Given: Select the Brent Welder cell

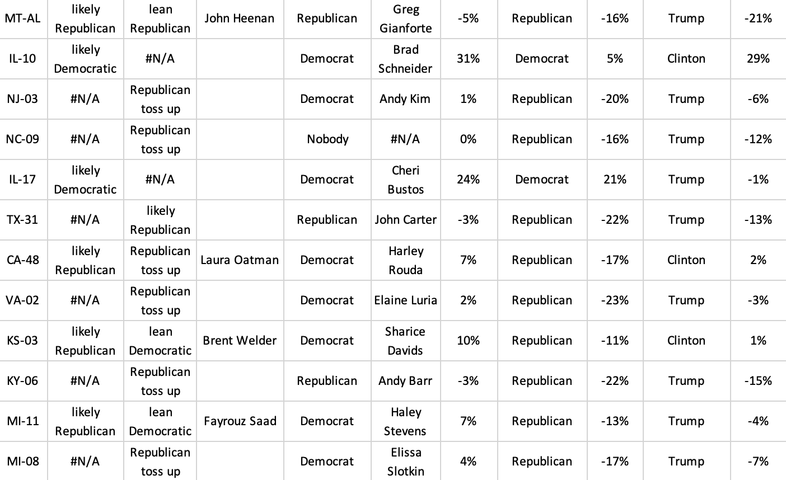Looking at the screenshot, I should click(x=240, y=341).
